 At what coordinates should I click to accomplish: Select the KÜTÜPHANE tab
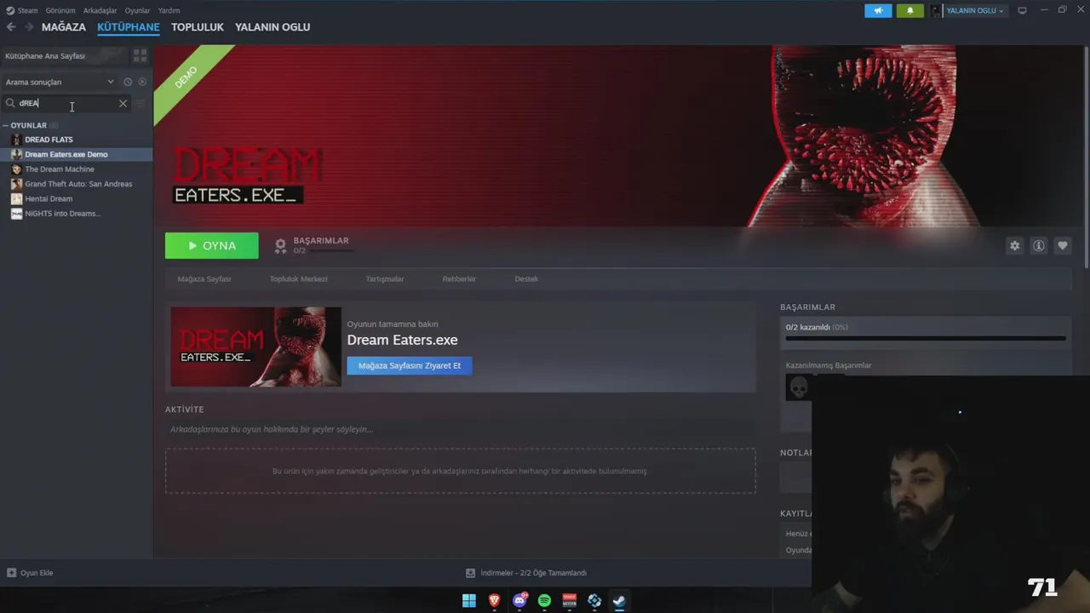tap(129, 27)
